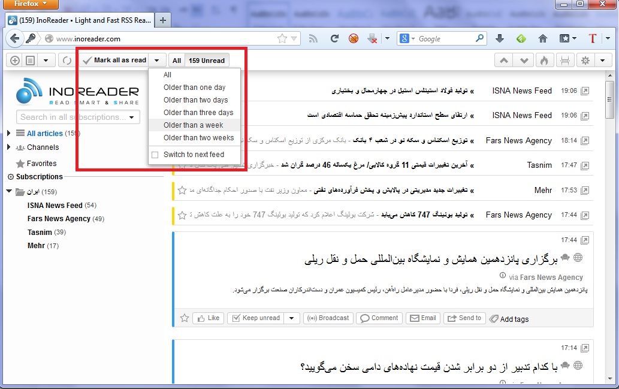The image size is (619, 389).
Task: Click the flame popular articles icon
Action: coord(544,61)
